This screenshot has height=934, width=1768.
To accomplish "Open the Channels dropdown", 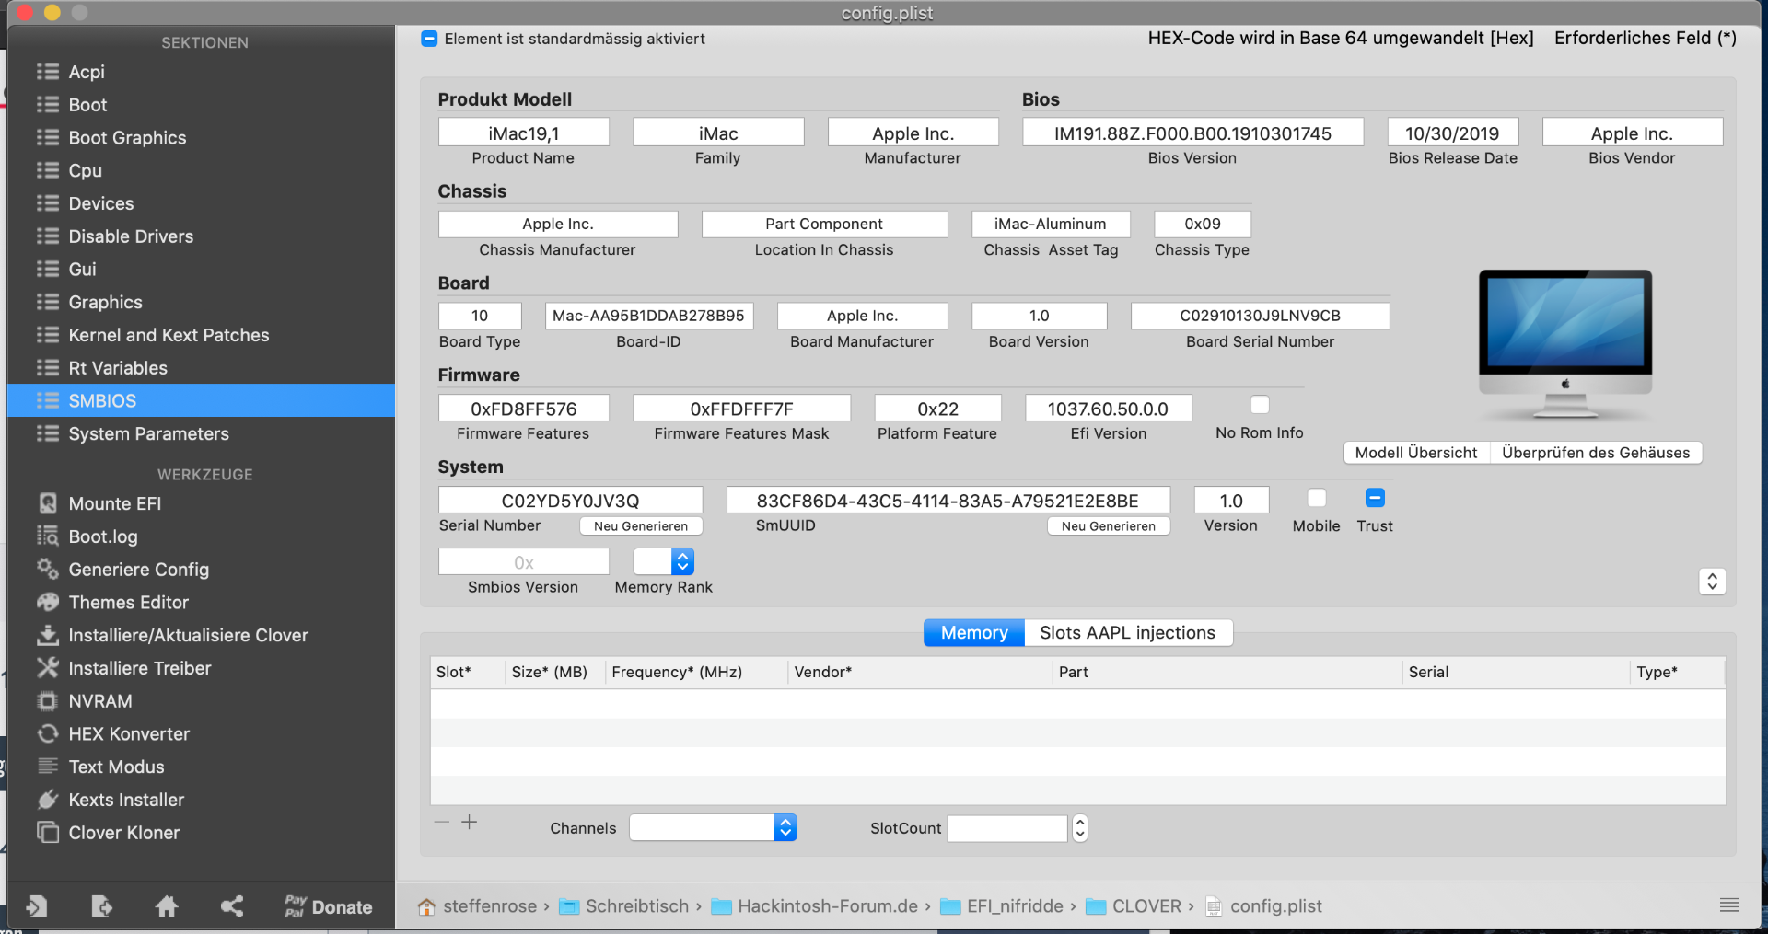I will point(713,827).
